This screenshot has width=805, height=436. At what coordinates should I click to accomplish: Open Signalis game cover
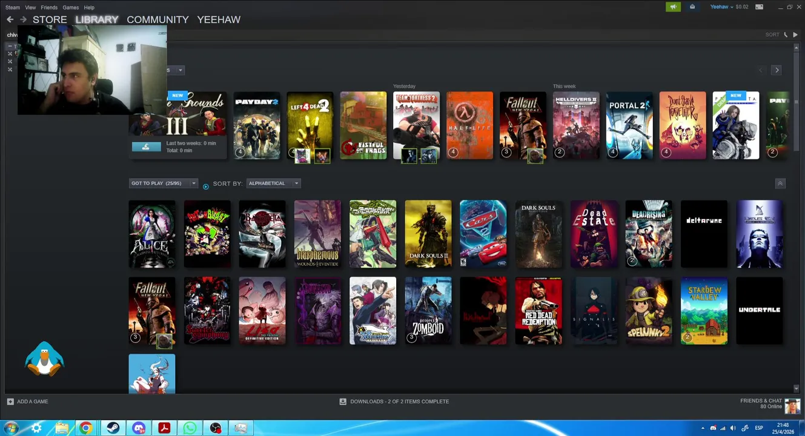coord(594,311)
